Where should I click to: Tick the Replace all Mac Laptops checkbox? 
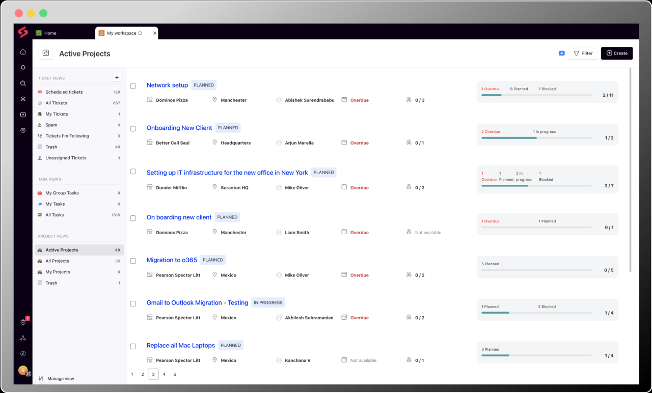(133, 347)
